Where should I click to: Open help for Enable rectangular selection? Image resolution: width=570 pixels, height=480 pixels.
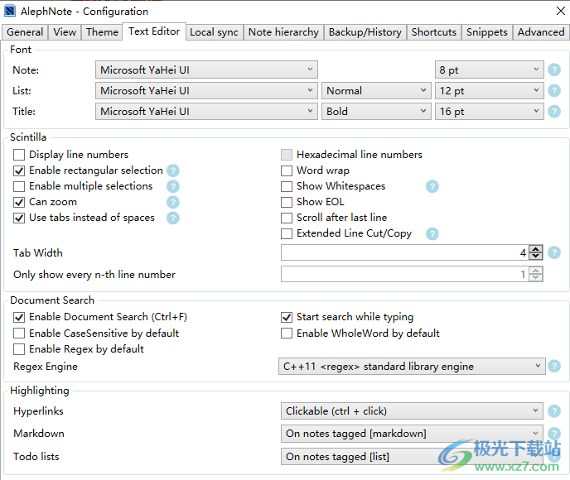point(173,170)
